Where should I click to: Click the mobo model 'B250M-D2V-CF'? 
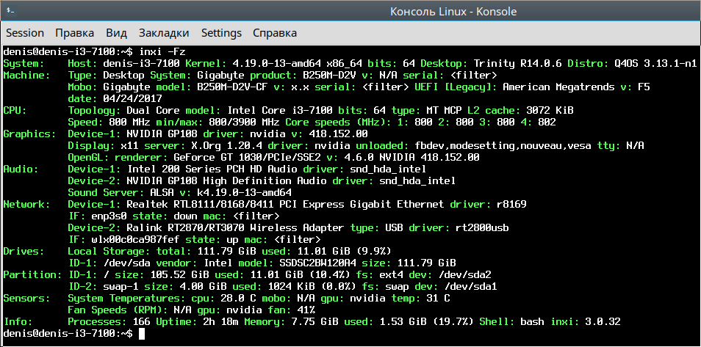tap(232, 87)
